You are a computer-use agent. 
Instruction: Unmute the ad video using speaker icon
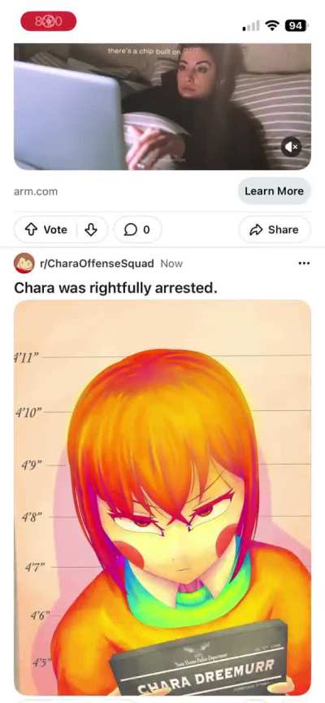[x=292, y=146]
